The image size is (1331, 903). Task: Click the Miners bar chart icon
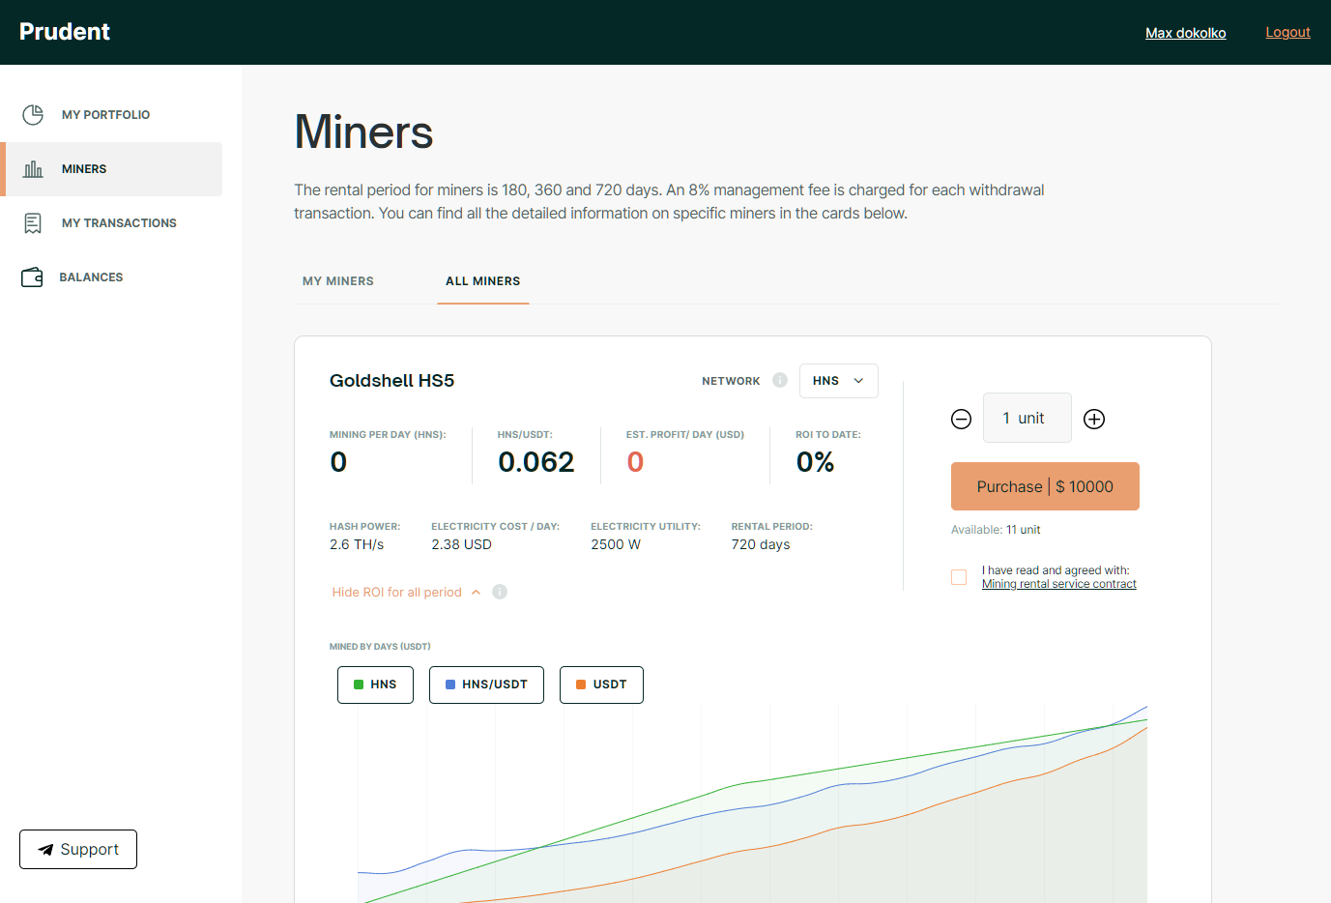(33, 169)
